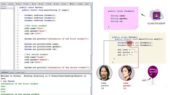The image size is (170, 95).
Task: Click the line std2.name="Linda"
Action: (x=35, y=57)
